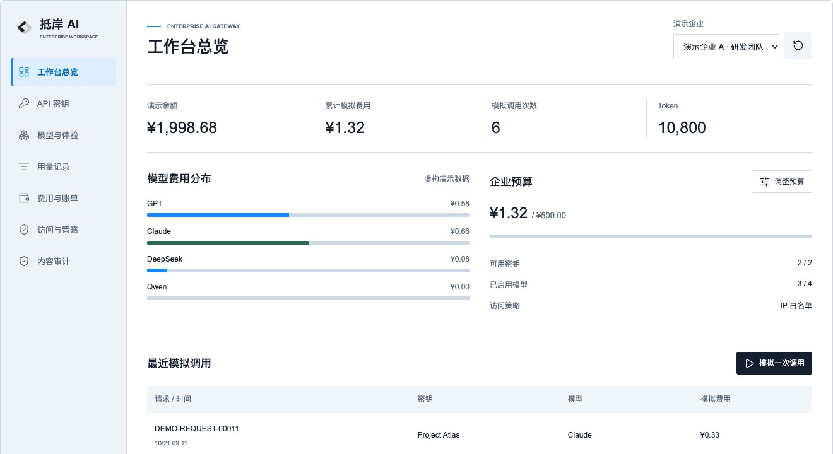
Task: Click the 模拟费用 column header
Action: coord(716,399)
